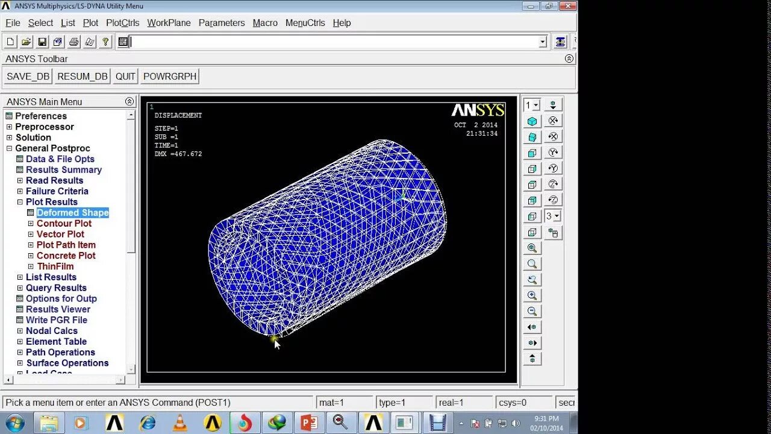771x434 pixels.
Task: Select Deformed Shape in Plot Results
Action: point(72,213)
